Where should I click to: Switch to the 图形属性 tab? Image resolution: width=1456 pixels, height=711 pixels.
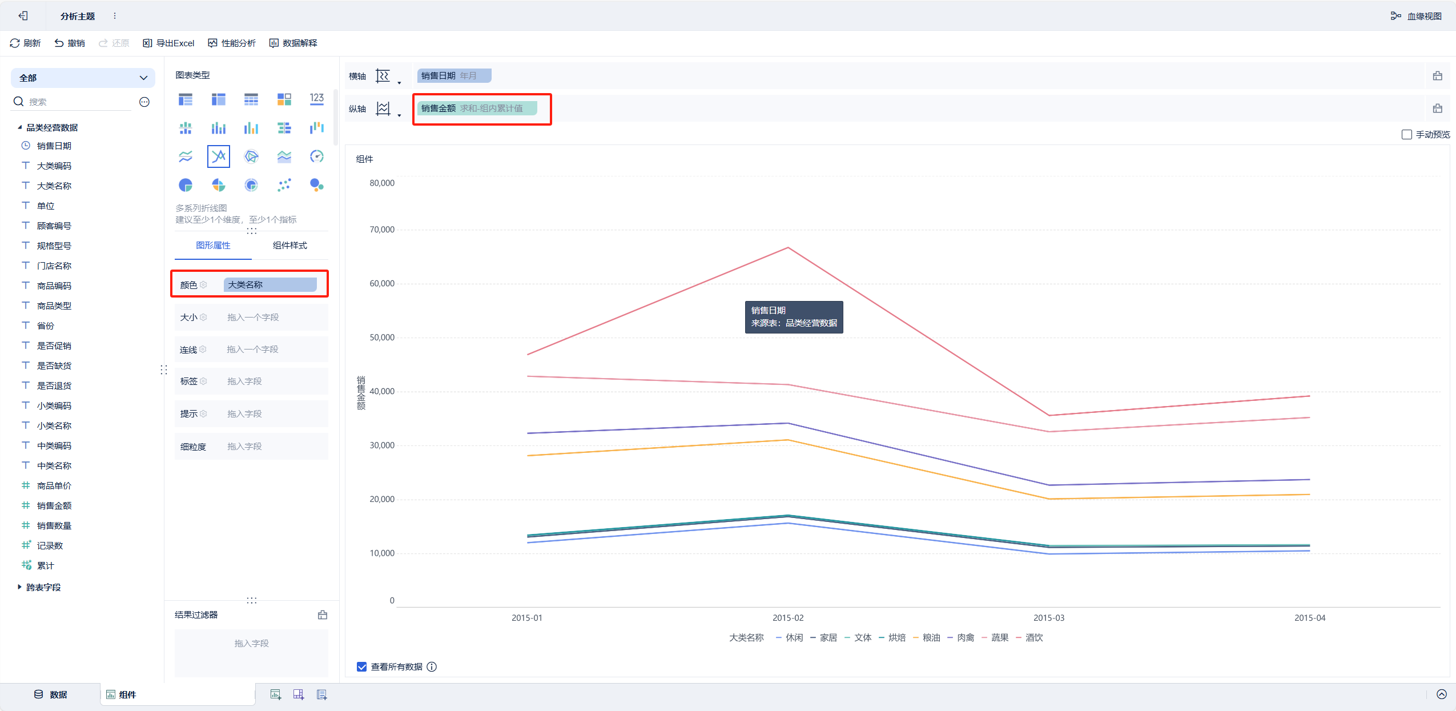tap(213, 246)
